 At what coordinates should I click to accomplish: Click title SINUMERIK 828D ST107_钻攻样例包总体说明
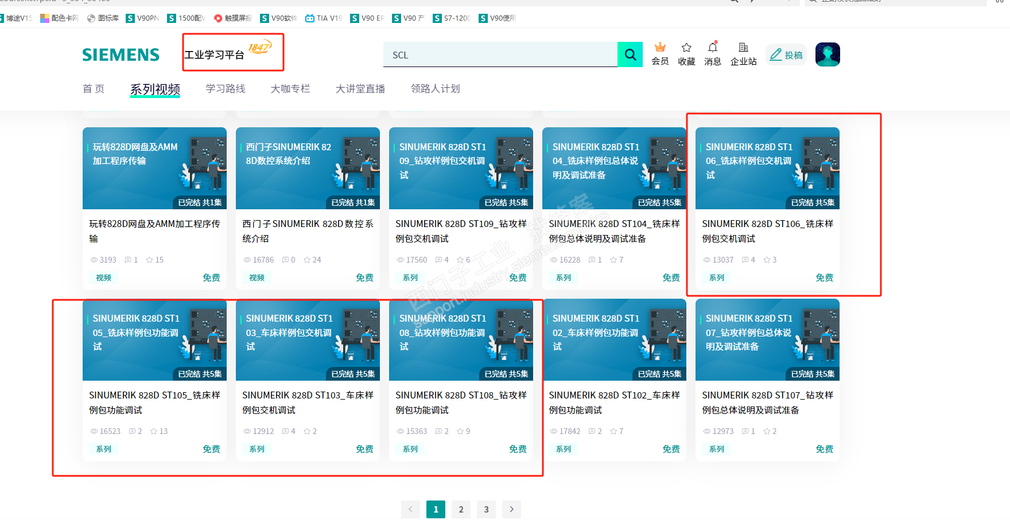tap(767, 402)
